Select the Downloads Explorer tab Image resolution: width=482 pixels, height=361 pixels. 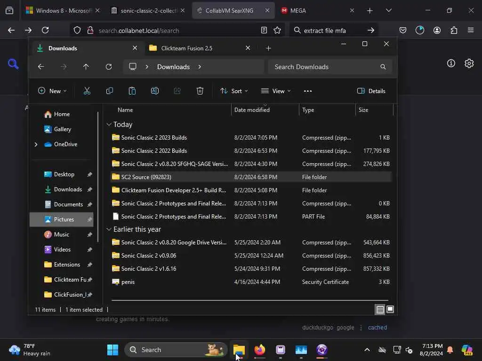(87, 48)
